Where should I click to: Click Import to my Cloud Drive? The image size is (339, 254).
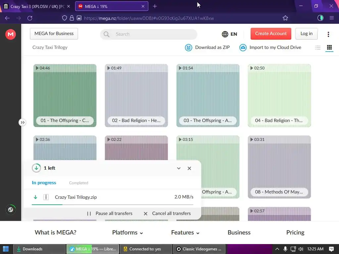[270, 47]
